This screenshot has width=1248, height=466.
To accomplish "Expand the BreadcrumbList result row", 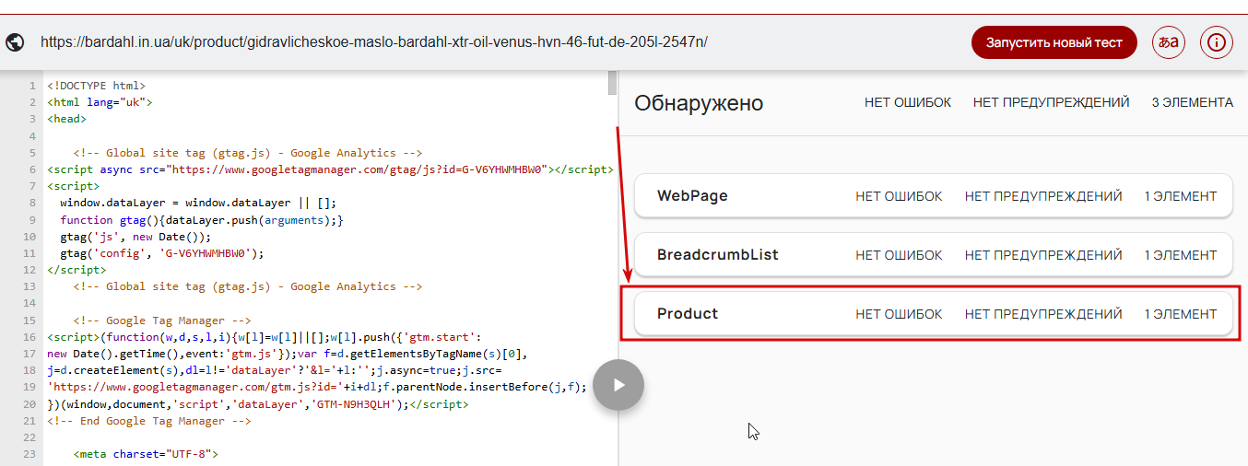I will pos(934,255).
